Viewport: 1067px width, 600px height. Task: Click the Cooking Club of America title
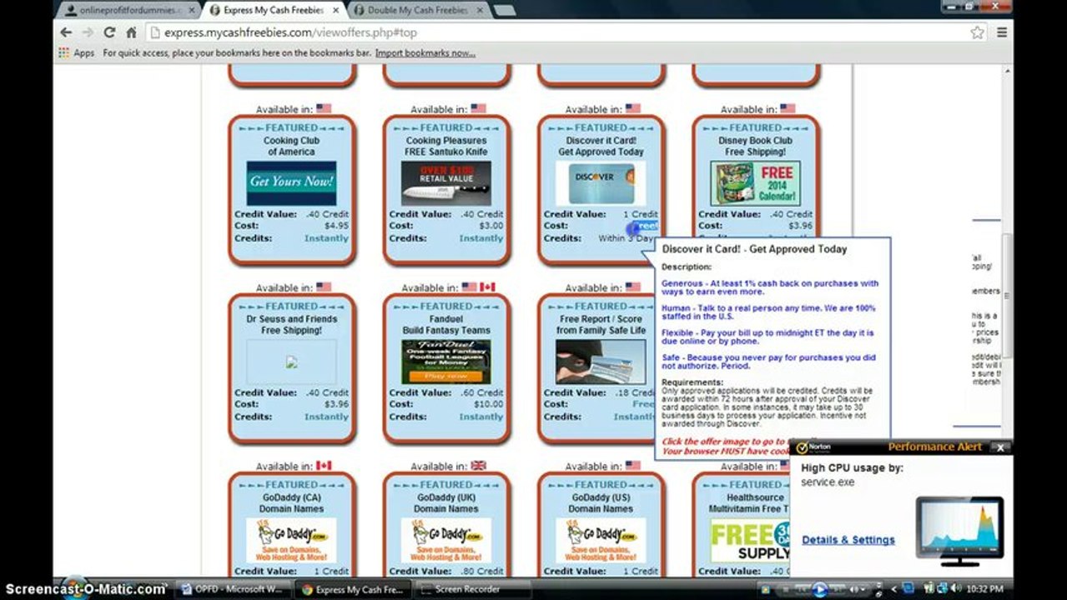click(291, 146)
